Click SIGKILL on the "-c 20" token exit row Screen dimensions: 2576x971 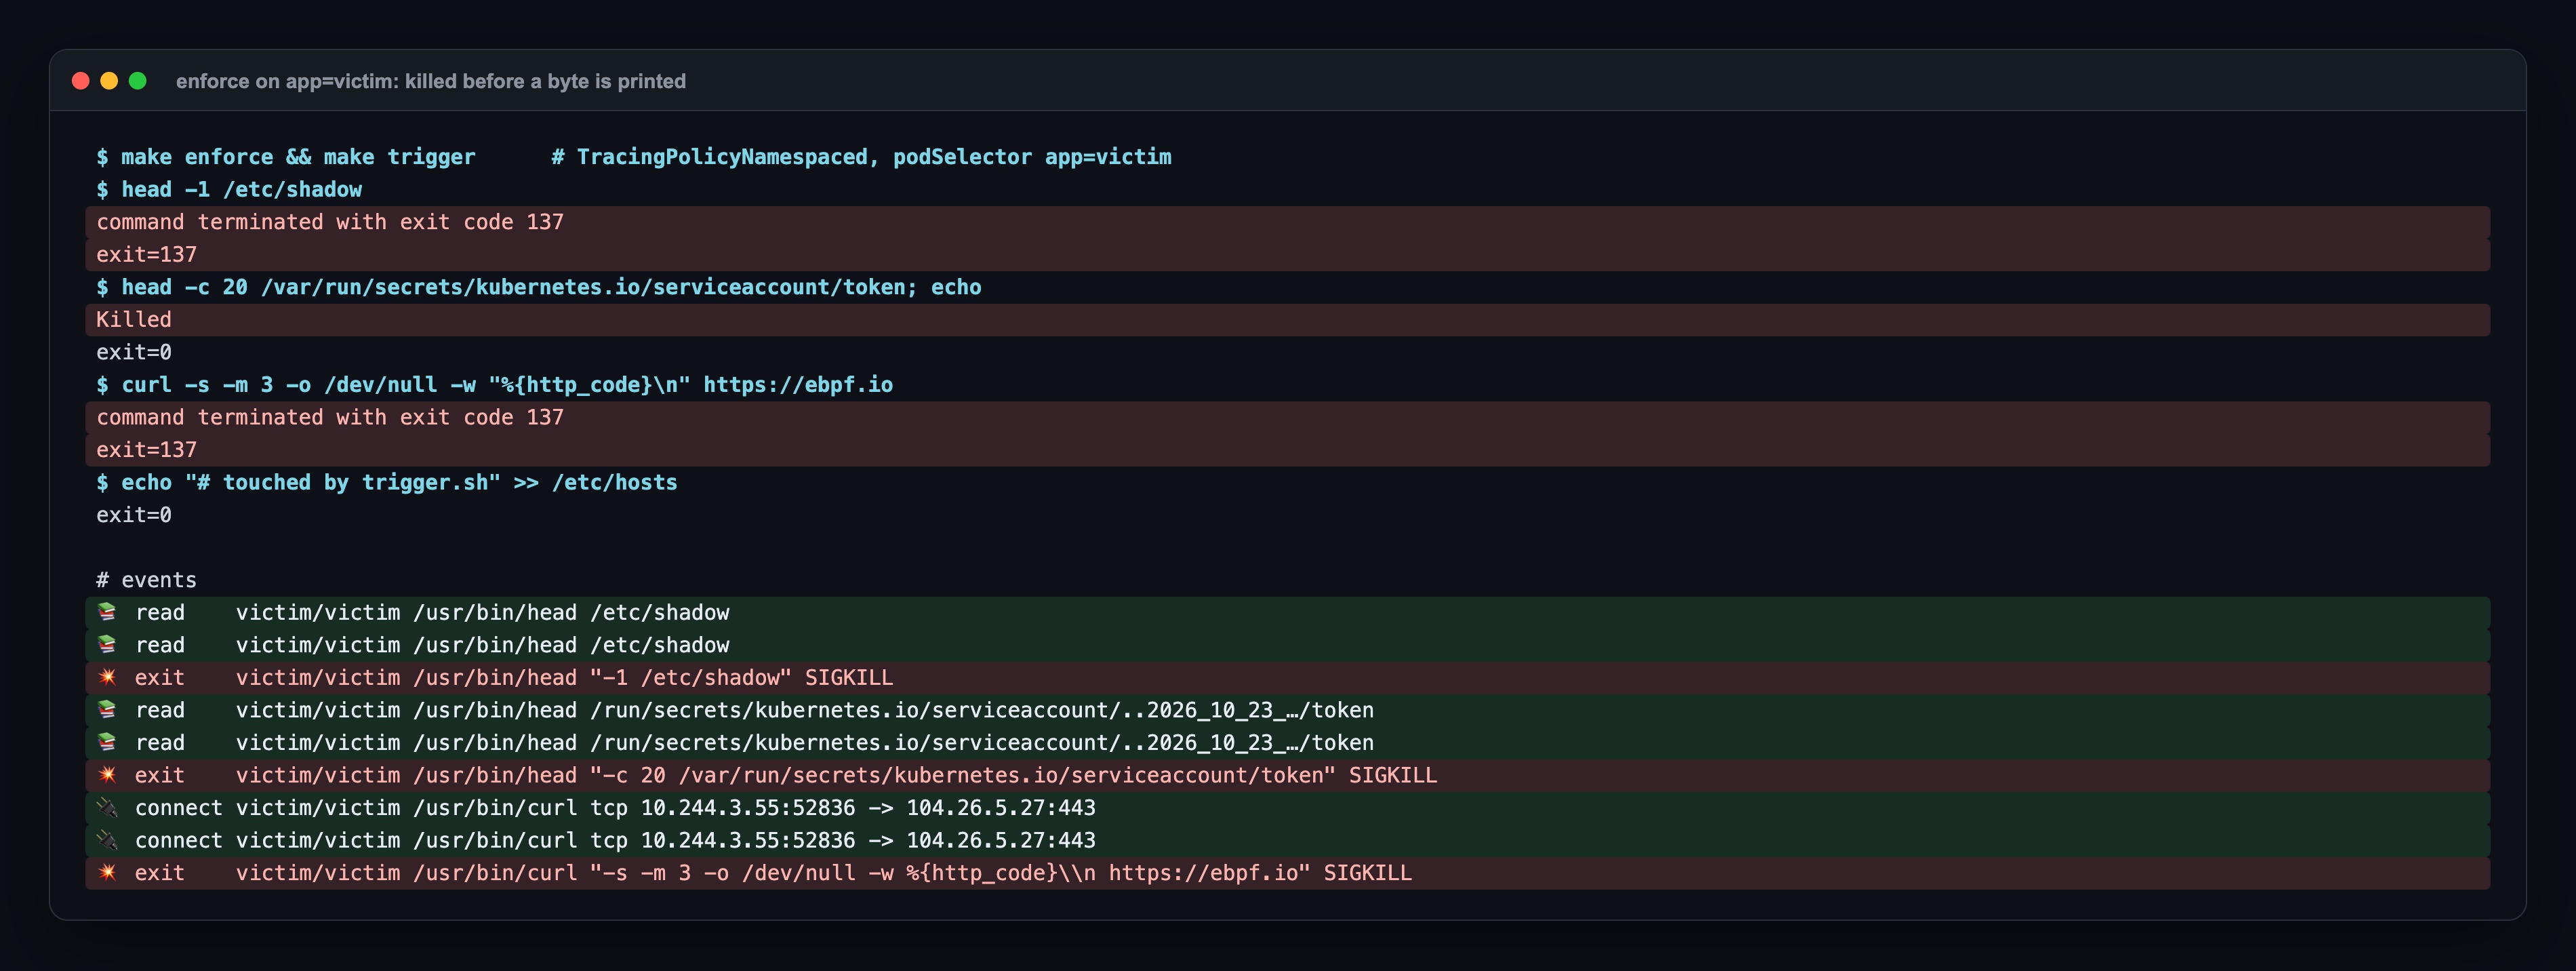click(x=1393, y=776)
